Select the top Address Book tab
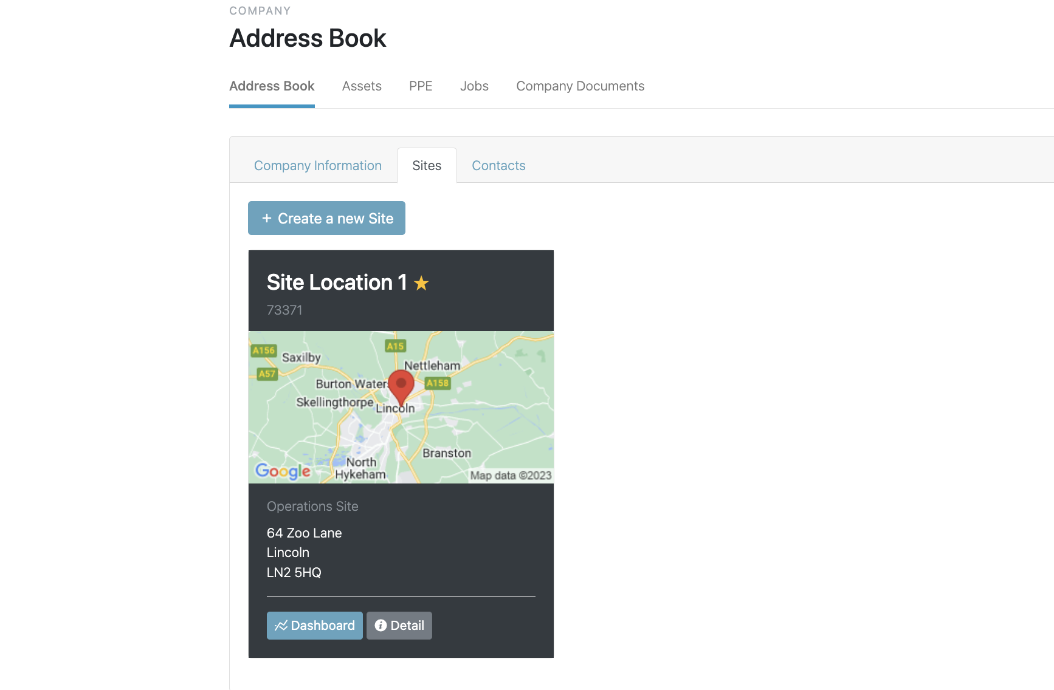The image size is (1054, 690). (x=272, y=86)
